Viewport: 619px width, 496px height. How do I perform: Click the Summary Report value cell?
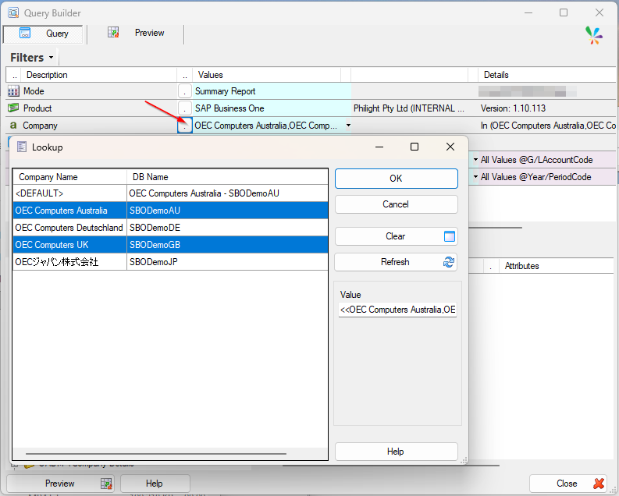pyautogui.click(x=272, y=91)
